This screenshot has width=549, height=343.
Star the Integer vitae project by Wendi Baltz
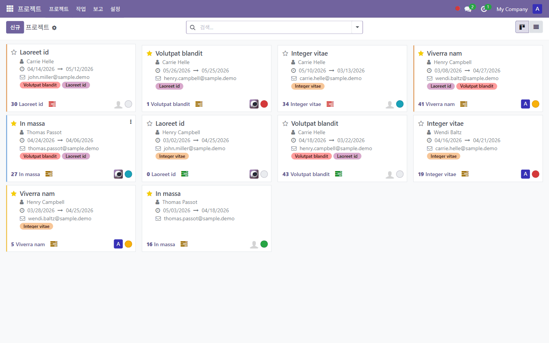pyautogui.click(x=421, y=123)
